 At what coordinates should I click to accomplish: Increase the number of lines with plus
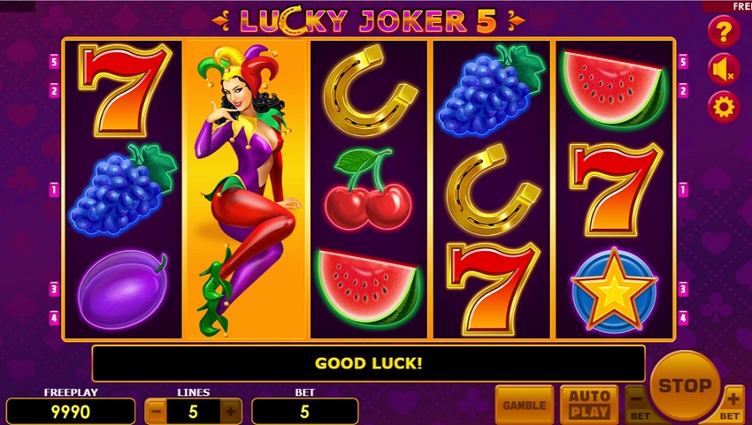[x=231, y=411]
